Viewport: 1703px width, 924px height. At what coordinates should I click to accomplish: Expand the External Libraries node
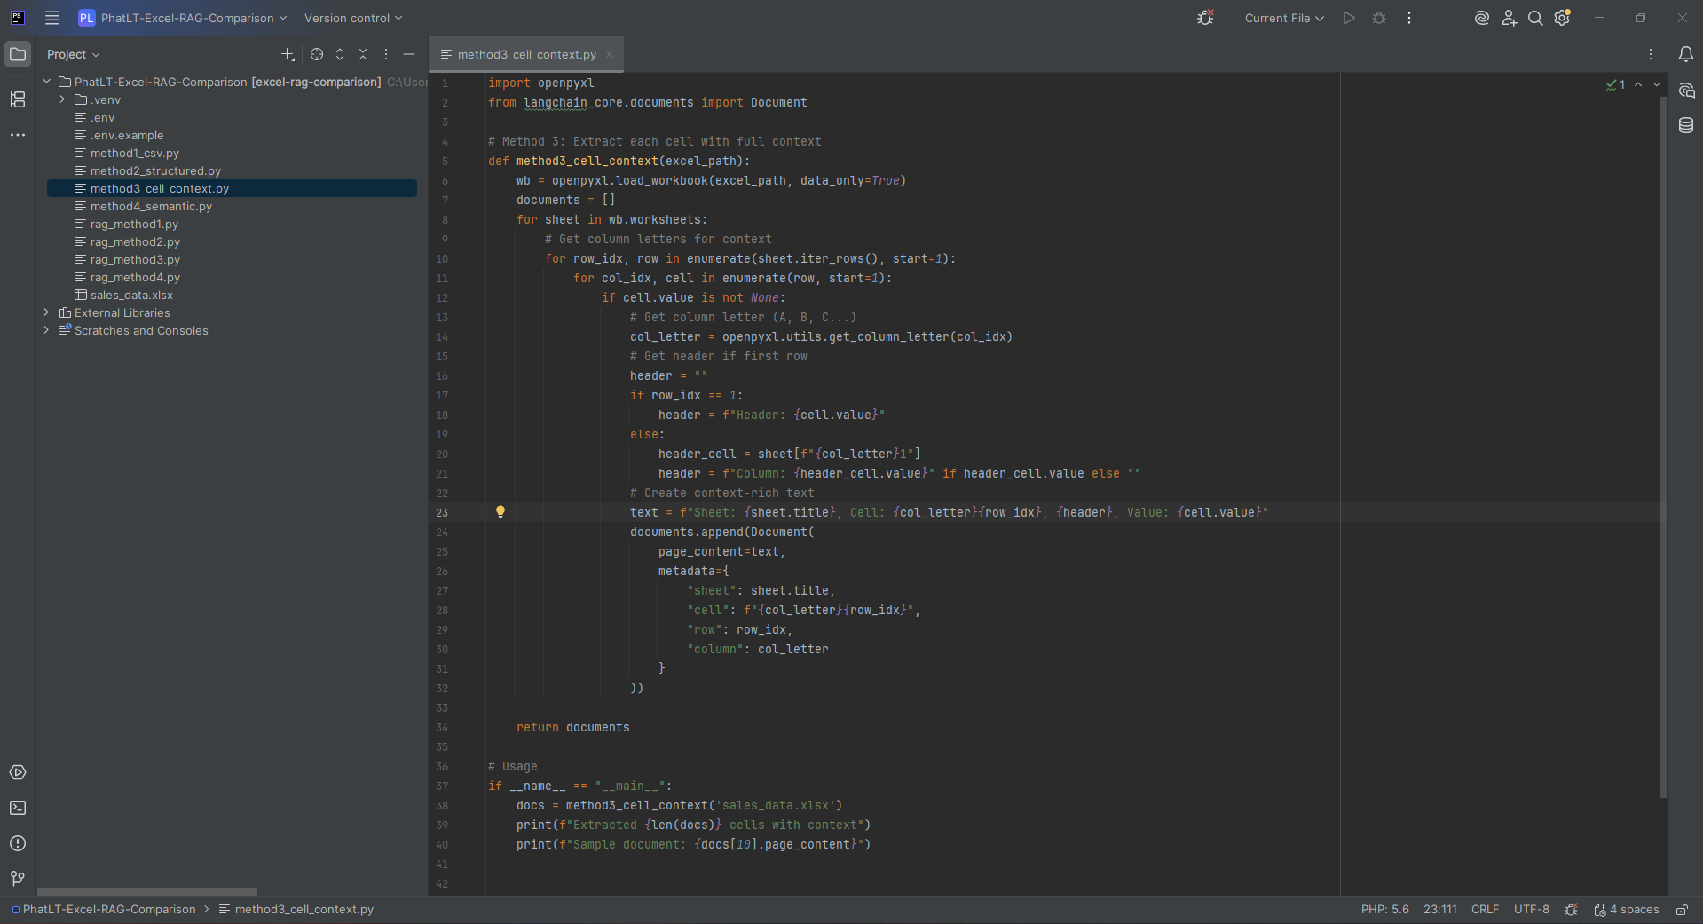45,312
